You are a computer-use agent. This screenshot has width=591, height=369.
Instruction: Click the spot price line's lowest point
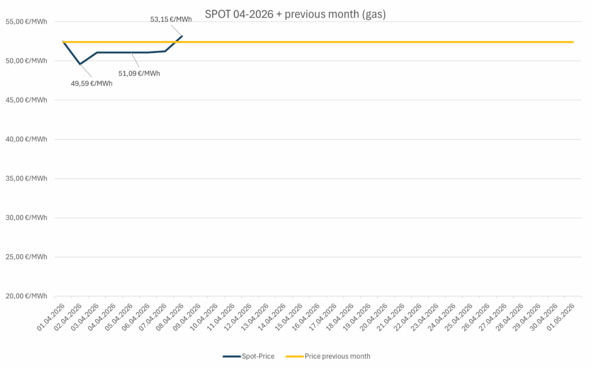pyautogui.click(x=80, y=64)
